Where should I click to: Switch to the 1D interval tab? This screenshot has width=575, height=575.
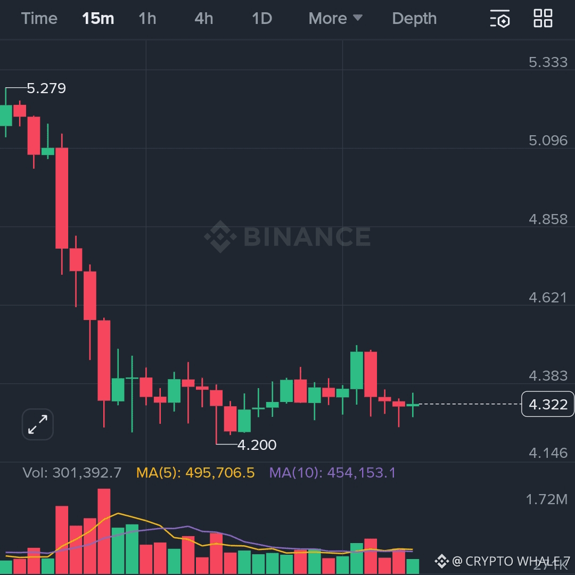click(x=262, y=18)
